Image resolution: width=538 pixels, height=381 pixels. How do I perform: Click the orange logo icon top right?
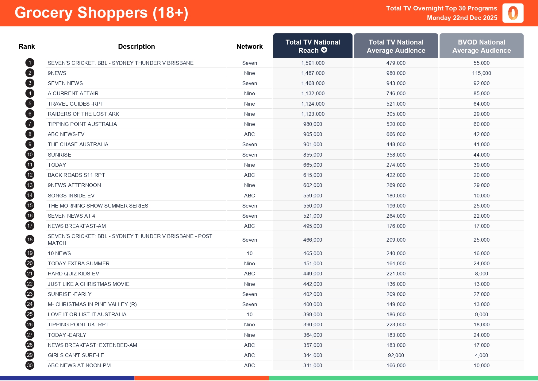513,13
